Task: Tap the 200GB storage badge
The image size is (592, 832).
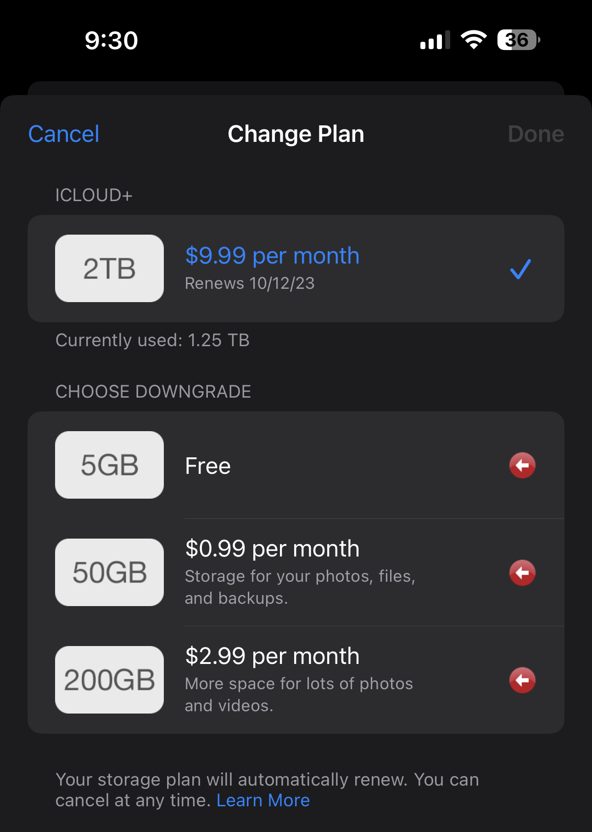Action: [109, 680]
